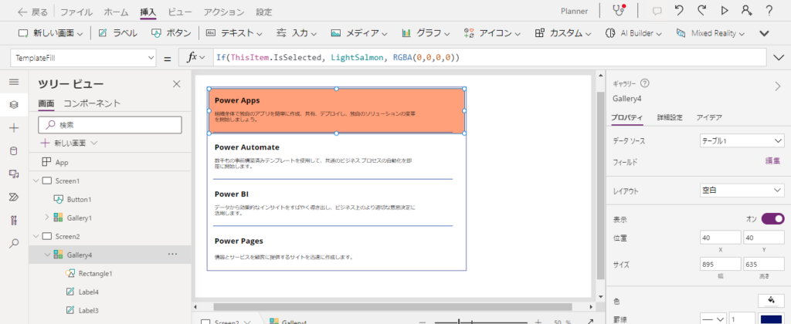Image resolution: width=791 pixels, height=324 pixels.
Task: Open the fx function dropdown
Action: coord(195,58)
